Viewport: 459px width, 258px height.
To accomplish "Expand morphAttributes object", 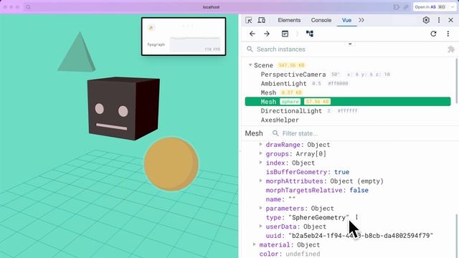I will tap(260, 181).
